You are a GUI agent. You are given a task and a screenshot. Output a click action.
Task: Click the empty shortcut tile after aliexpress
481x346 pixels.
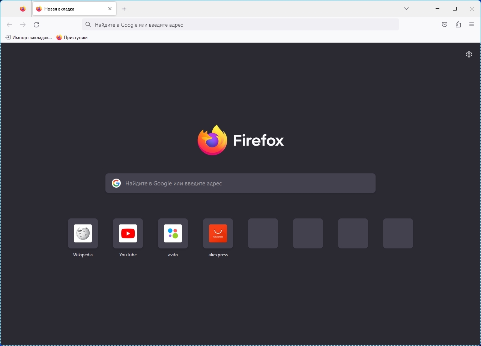[263, 233]
